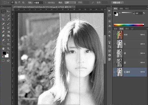Hide the 红 副本 channel visibility eye
148x105 pixels.
pos(114,72)
